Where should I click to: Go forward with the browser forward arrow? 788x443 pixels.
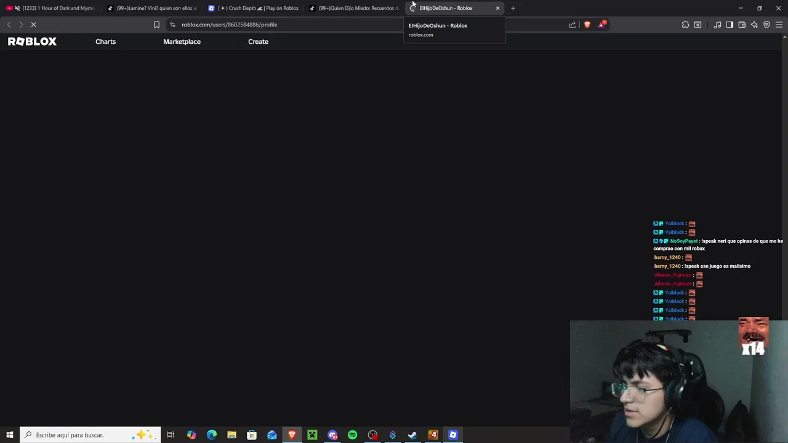tap(21, 25)
